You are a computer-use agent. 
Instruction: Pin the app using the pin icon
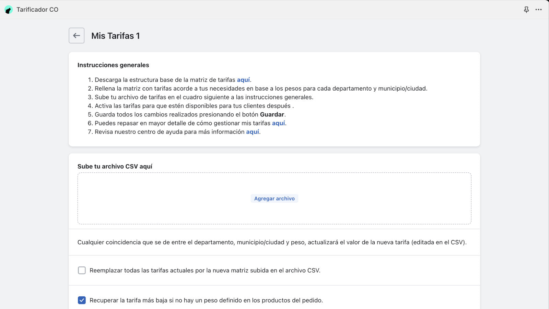[x=526, y=10]
